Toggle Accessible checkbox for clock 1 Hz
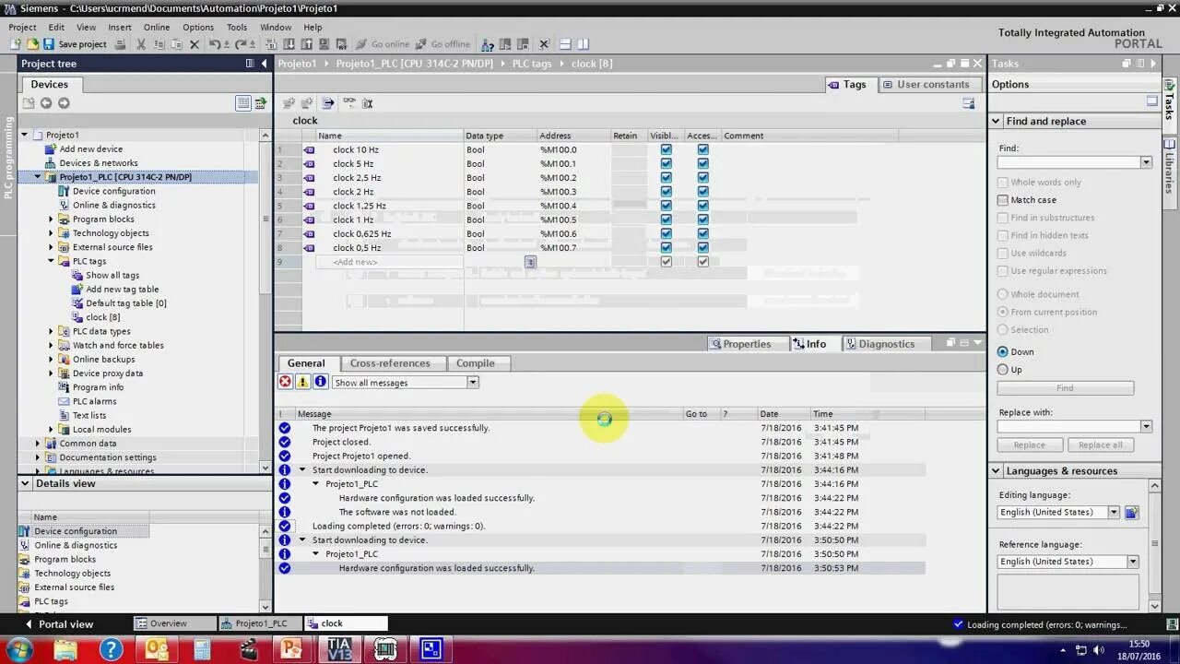The height and width of the screenshot is (664, 1180). [703, 219]
